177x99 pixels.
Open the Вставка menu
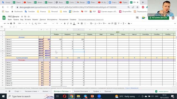coord(28,20)
